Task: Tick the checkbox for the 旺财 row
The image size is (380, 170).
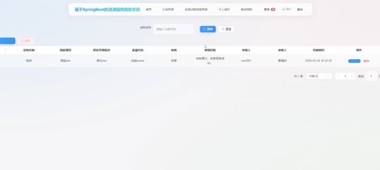Action: click(5, 61)
